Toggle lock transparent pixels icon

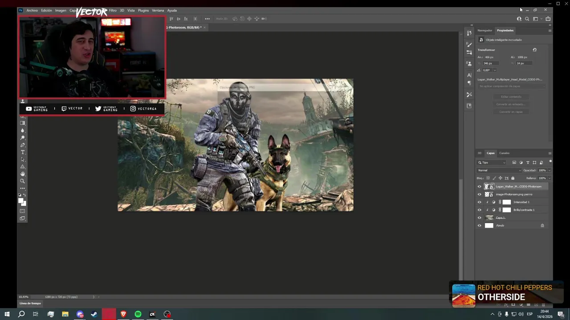pos(488,178)
